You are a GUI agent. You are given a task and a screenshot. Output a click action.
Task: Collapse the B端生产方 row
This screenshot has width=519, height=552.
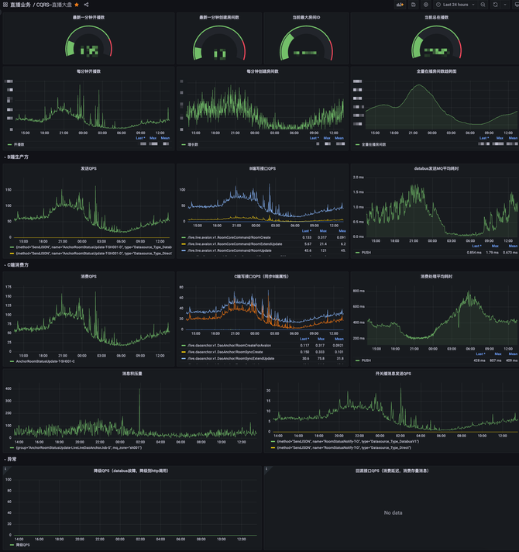point(19,157)
